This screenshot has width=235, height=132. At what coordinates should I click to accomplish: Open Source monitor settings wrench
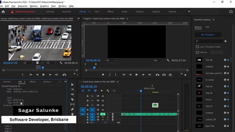(61, 63)
